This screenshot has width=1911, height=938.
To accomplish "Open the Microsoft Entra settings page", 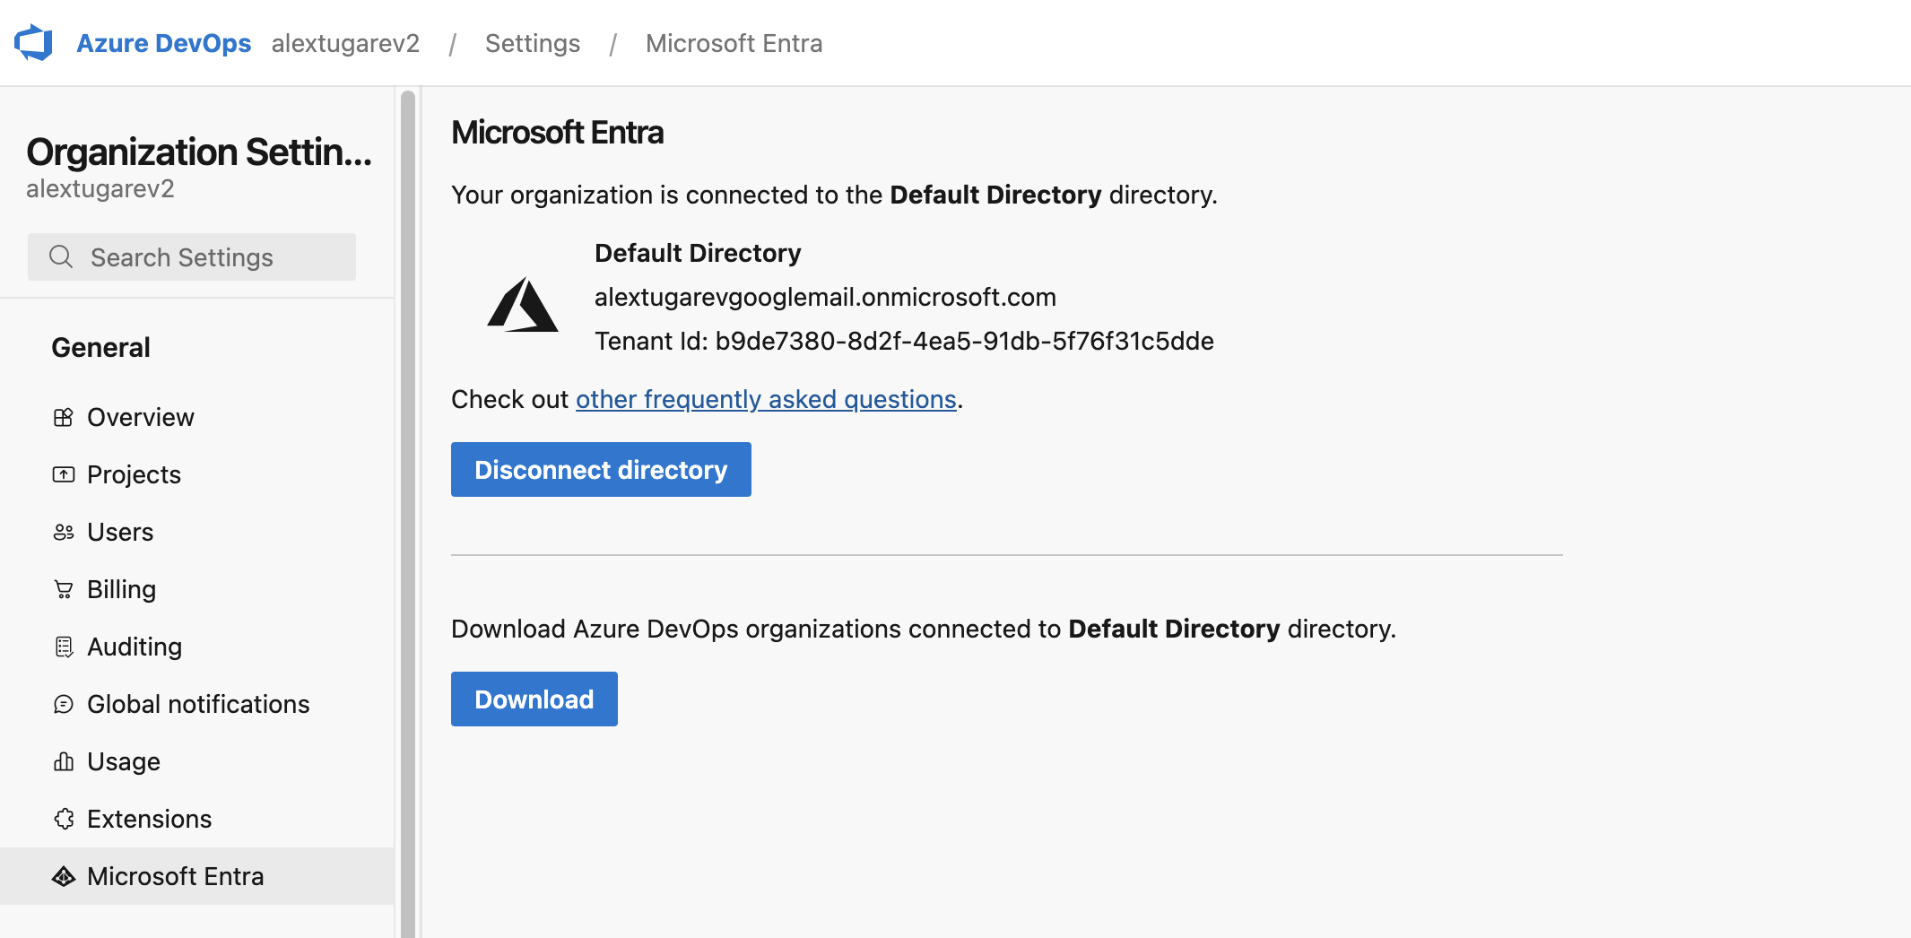I will coord(176,877).
